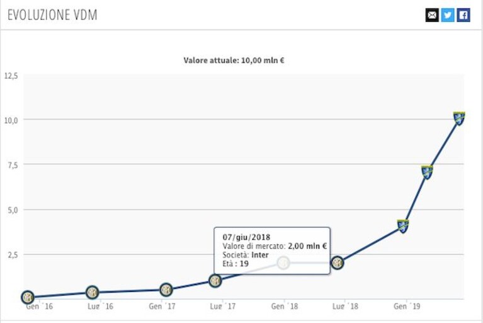
Task: Click the Lug '17 x-axis label
Action: point(223,307)
